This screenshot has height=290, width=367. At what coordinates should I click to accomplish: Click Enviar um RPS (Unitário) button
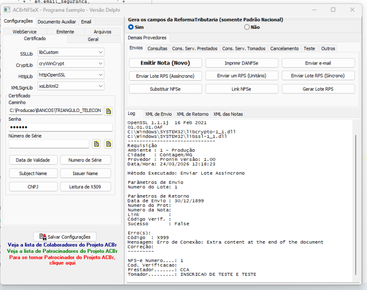242,76
